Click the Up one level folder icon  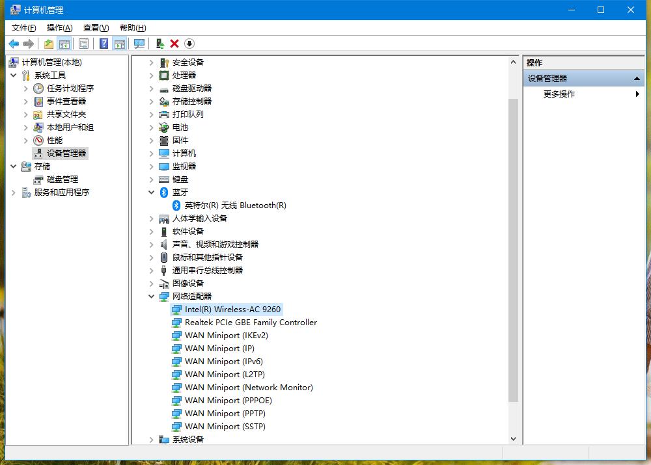click(49, 44)
